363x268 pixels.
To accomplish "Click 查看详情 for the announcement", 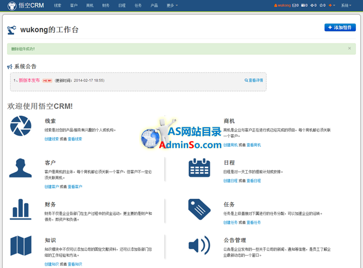I will pyautogui.click(x=254, y=80).
